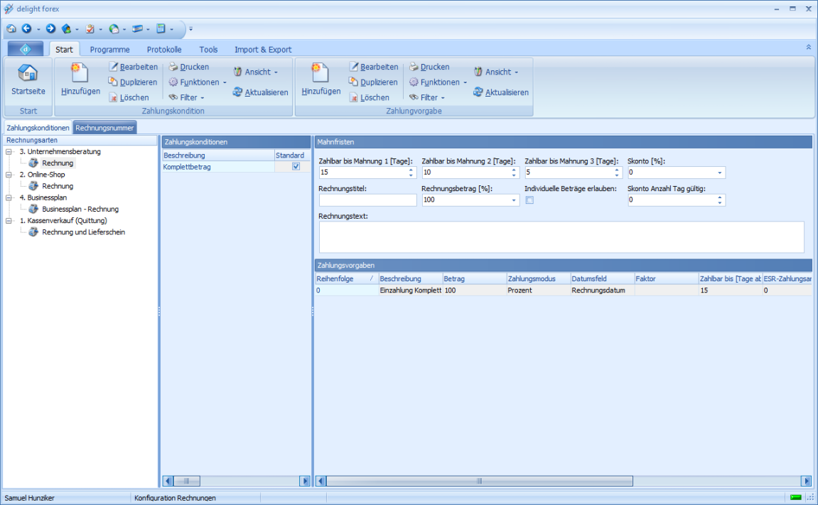Image resolution: width=818 pixels, height=505 pixels.
Task: Click Aktualisieren in Zahlungsvorgabe group
Action: point(501,92)
